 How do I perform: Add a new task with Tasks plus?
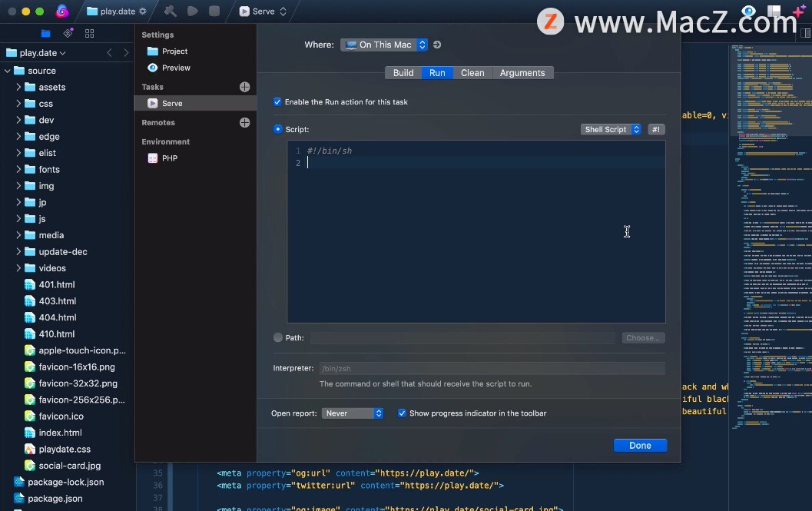click(245, 87)
